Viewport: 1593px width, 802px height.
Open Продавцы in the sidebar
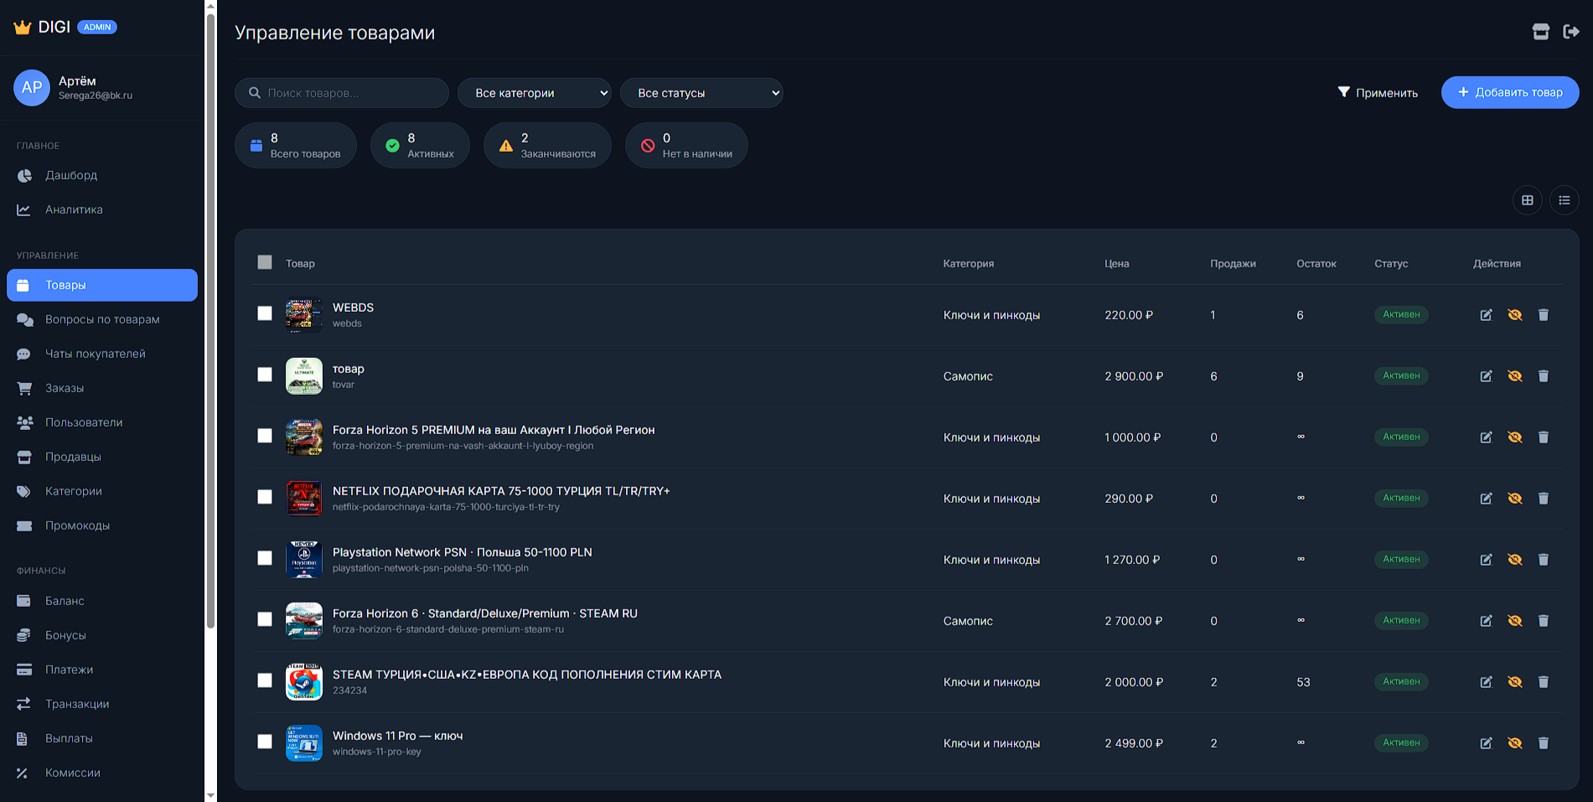102,457
